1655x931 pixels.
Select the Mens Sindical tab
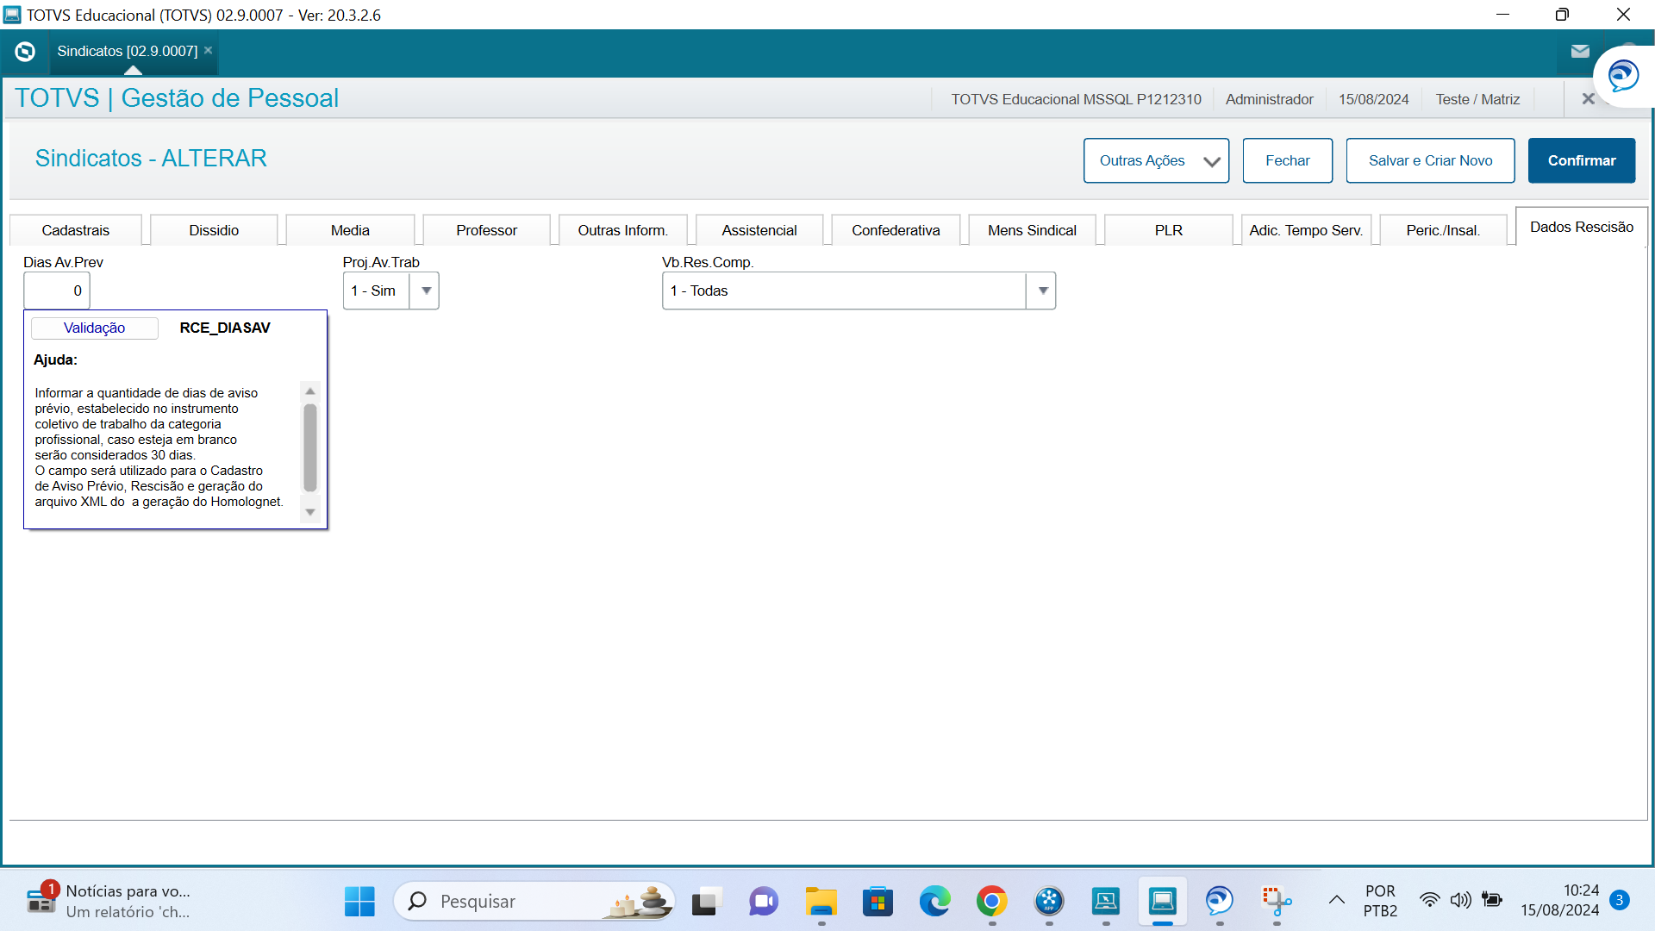(1032, 230)
